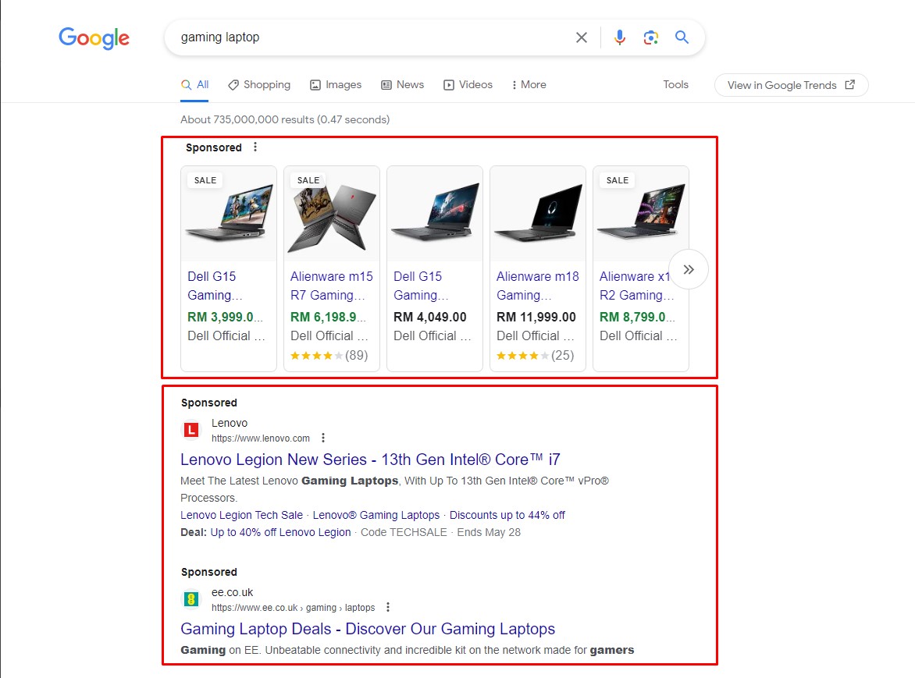Click the 89 reviews star rating
Screen dimensions: 915x678
[329, 356]
